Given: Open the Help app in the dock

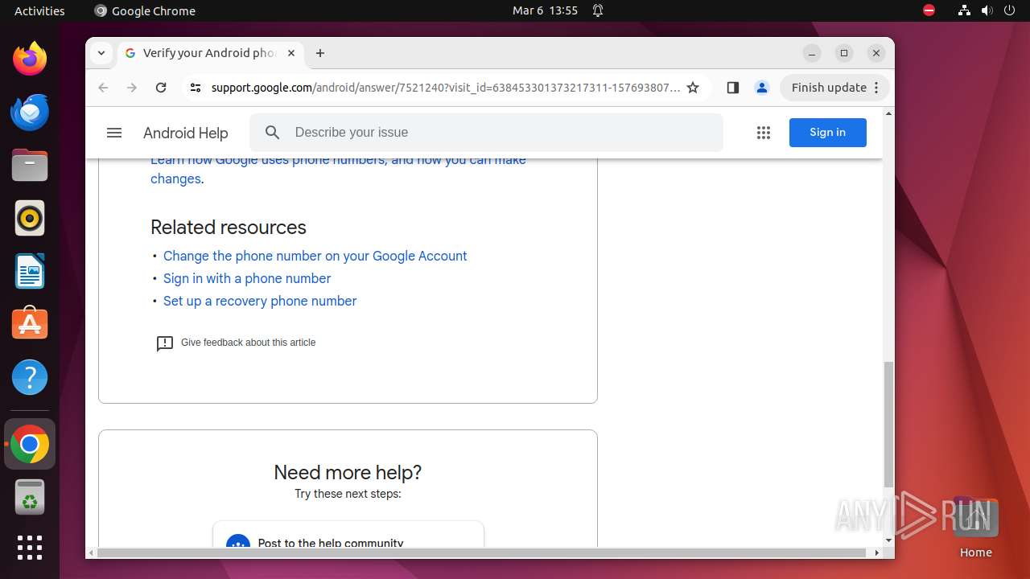Looking at the screenshot, I should [30, 377].
